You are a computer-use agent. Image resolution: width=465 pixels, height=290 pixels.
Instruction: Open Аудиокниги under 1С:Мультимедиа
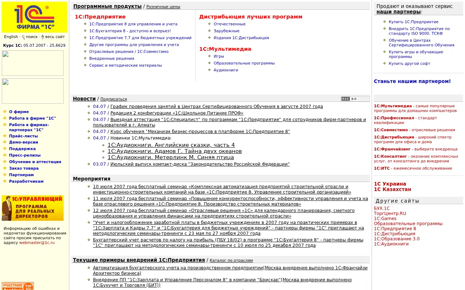pos(226,70)
